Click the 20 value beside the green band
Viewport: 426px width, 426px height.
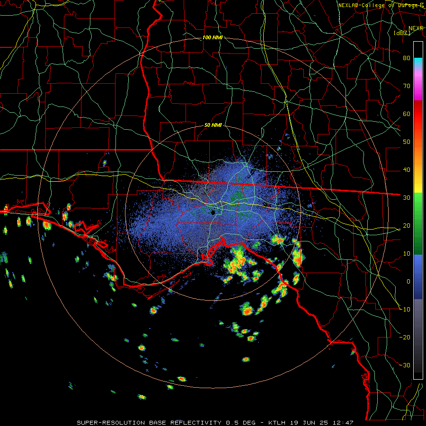[x=407, y=225]
